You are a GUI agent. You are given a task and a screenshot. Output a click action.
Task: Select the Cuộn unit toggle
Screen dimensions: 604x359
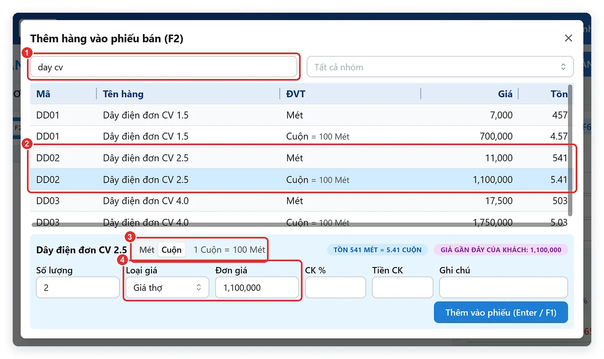tap(171, 250)
